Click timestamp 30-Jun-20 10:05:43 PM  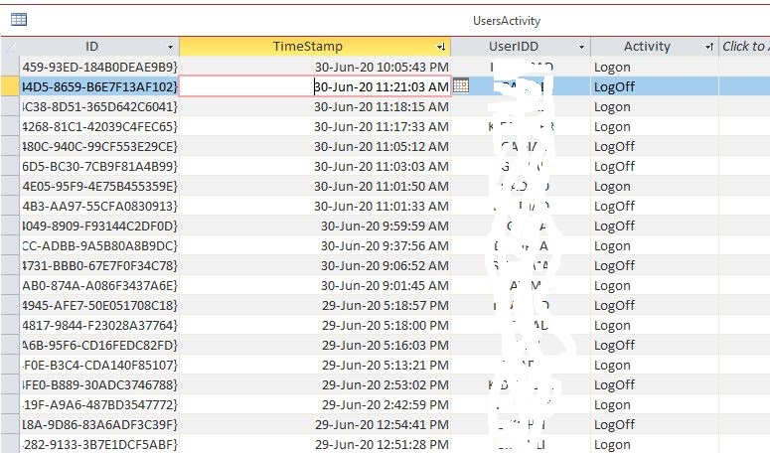coord(382,68)
